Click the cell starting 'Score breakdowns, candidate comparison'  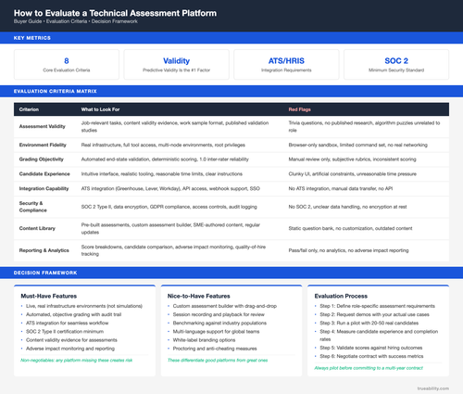(x=173, y=250)
